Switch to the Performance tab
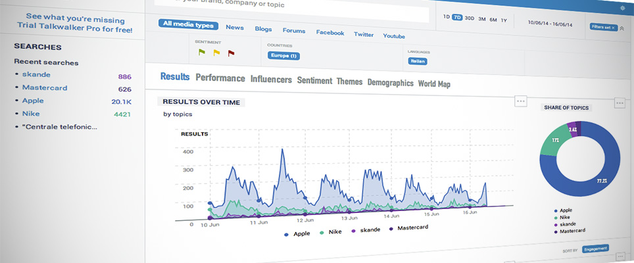This screenshot has height=263, width=634. click(x=220, y=78)
